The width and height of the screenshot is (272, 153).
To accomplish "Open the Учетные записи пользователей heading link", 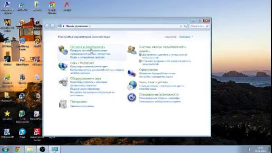I will tap(162, 49).
